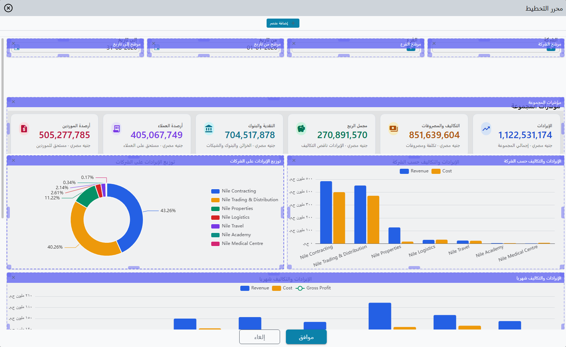Click the revenue total 1,122,531,174
Viewport: 566px width, 347px height.
525,135
